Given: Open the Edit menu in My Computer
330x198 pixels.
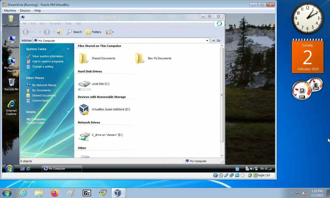Looking at the screenshot, I should pos(33,23).
